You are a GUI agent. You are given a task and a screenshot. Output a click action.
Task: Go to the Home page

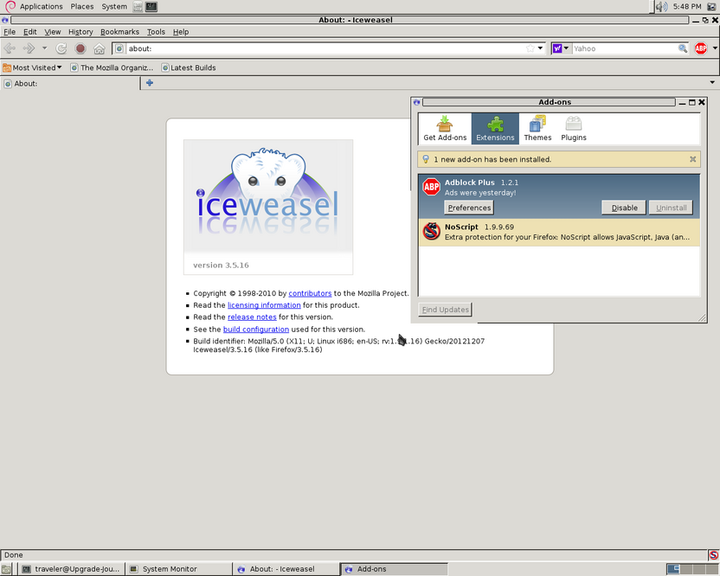(x=100, y=48)
